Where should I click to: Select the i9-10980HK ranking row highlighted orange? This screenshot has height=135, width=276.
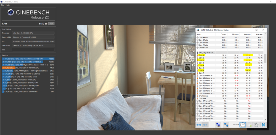coord(28,68)
